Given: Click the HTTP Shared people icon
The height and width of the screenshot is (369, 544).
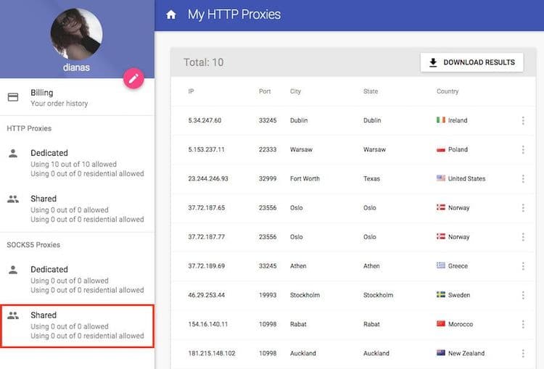Looking at the screenshot, I should coord(13,199).
